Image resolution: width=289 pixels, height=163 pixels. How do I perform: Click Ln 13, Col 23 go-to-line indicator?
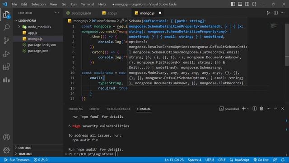(174, 160)
